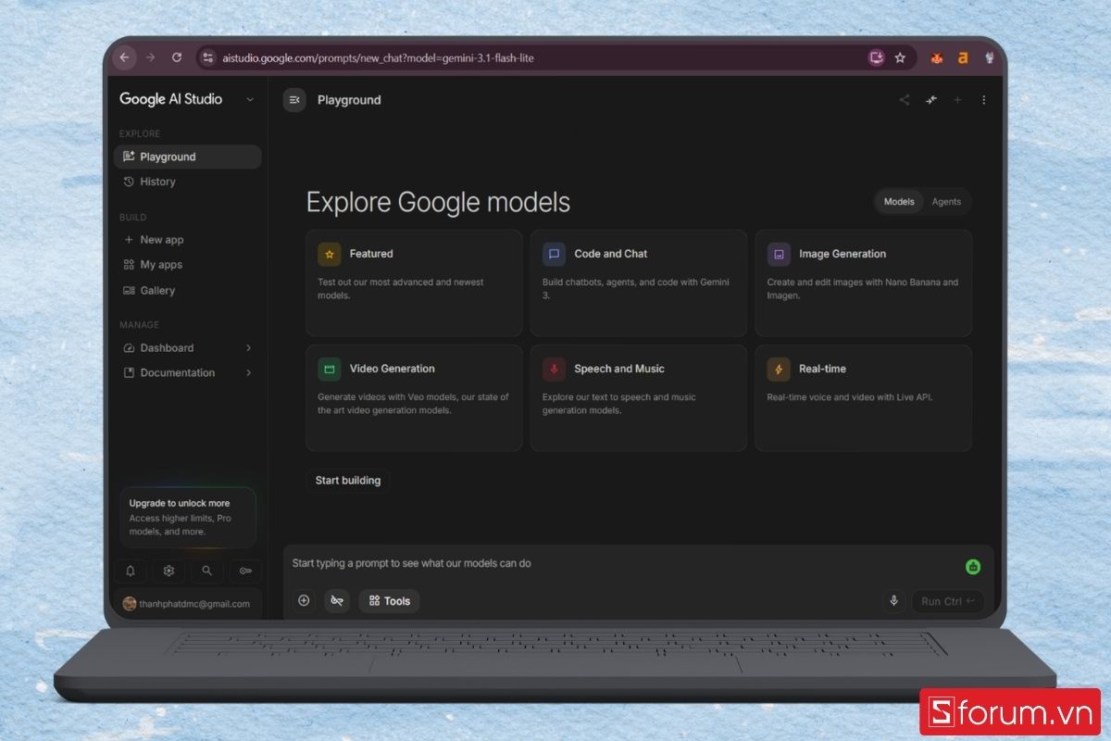Click the Run Ctrl button

(x=948, y=601)
